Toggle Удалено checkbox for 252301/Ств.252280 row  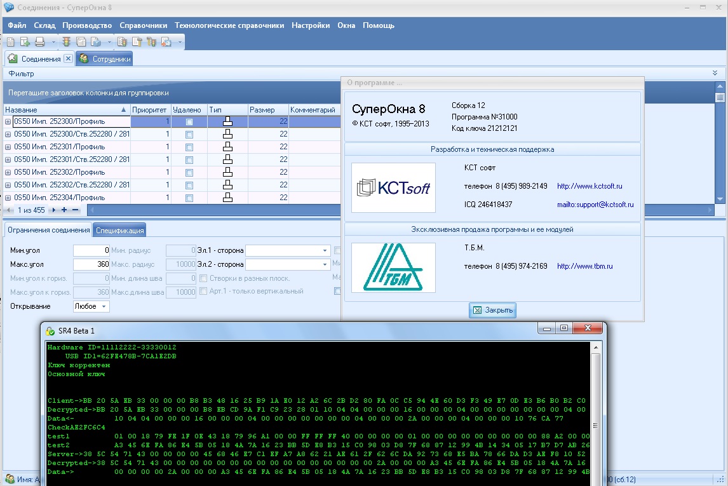[x=189, y=159]
